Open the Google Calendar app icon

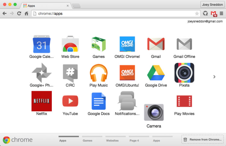[42, 44]
